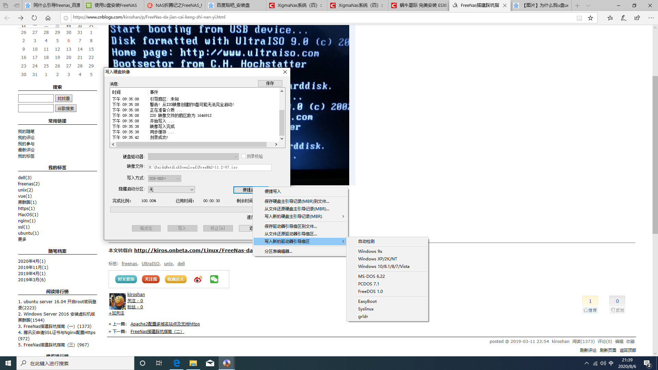Open Windows Start menu

point(8,363)
